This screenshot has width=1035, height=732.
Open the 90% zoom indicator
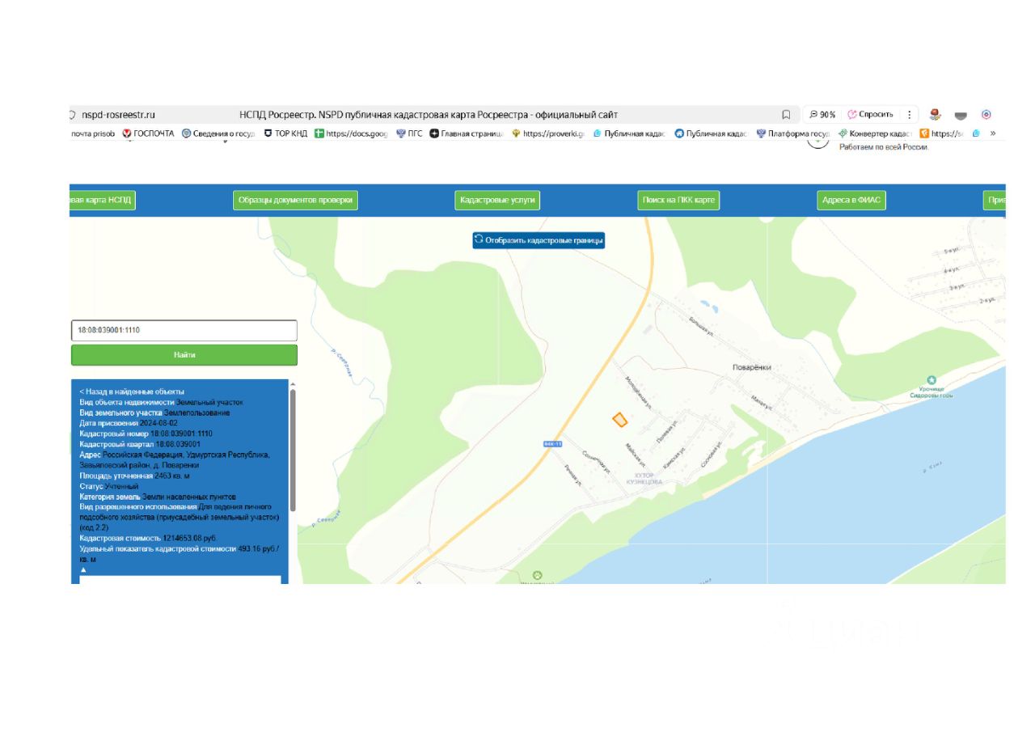[x=822, y=115]
